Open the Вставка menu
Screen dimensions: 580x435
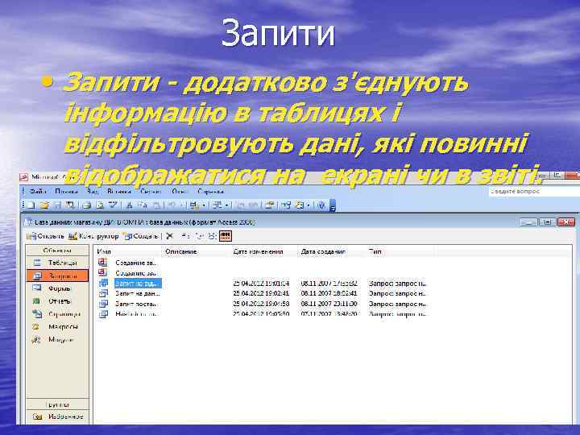[119, 192]
